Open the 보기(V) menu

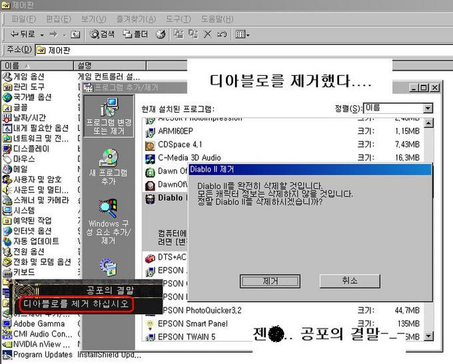tap(93, 19)
